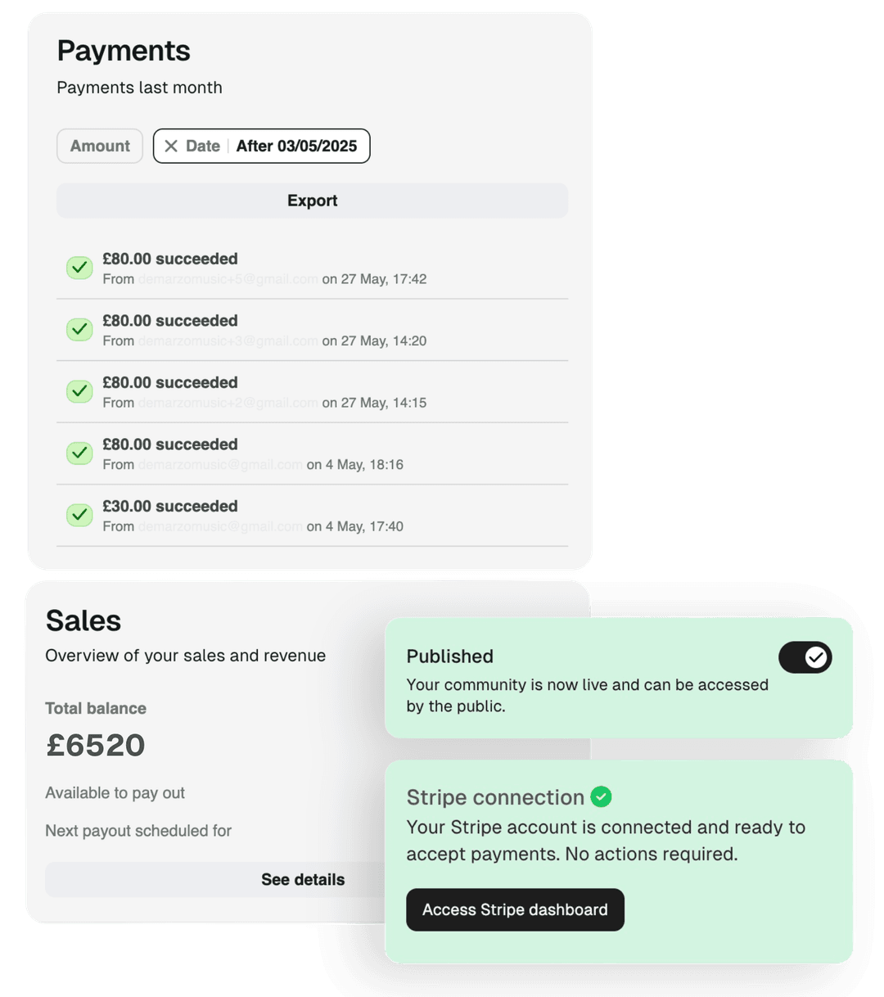This screenshot has width=884, height=997.
Task: Click See details in Sales card
Action: (x=302, y=880)
